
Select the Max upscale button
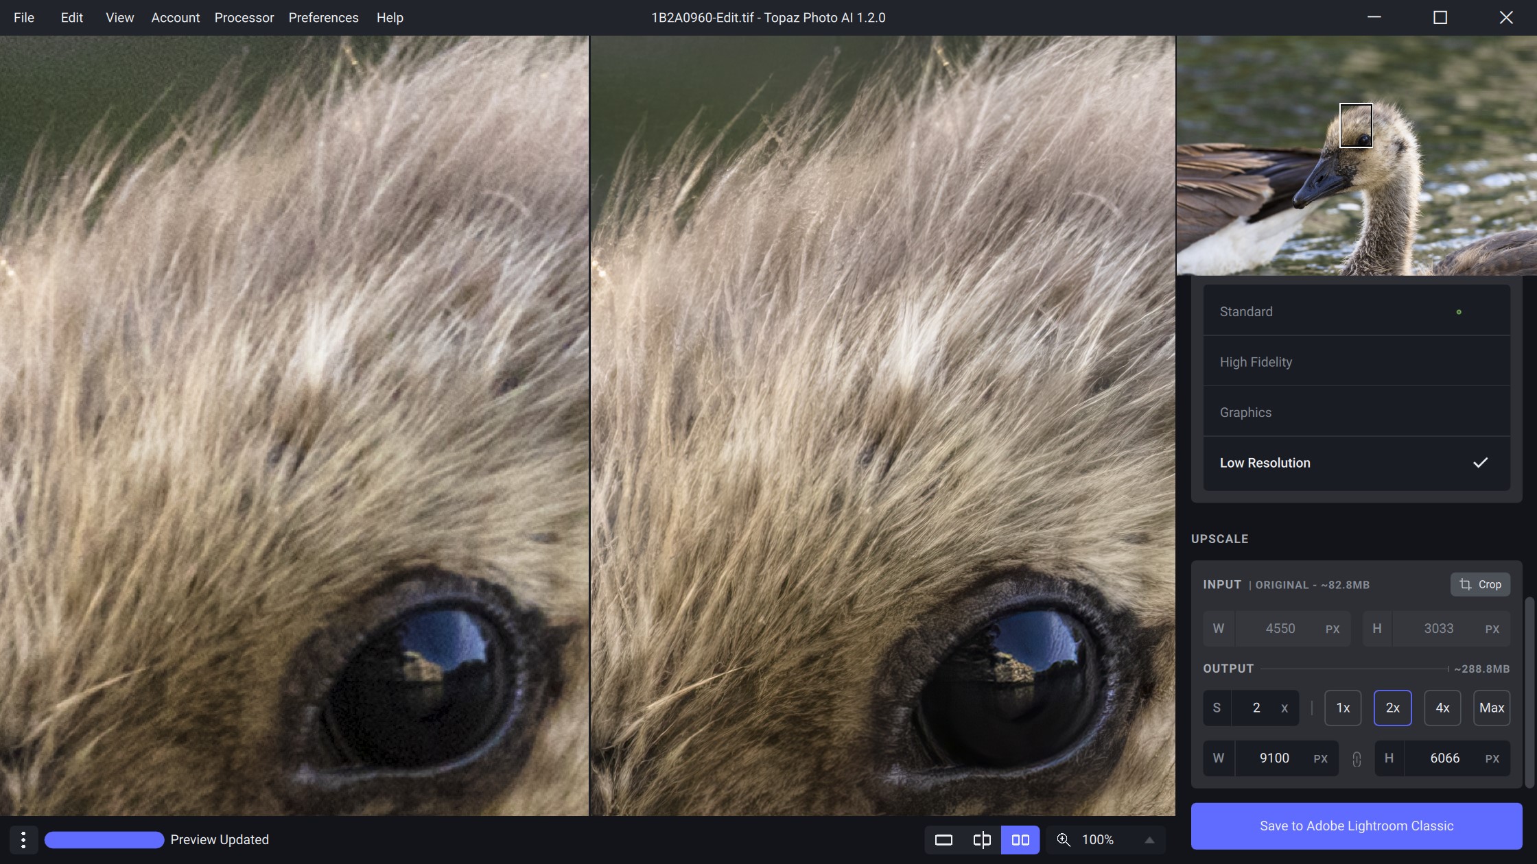coord(1491,707)
